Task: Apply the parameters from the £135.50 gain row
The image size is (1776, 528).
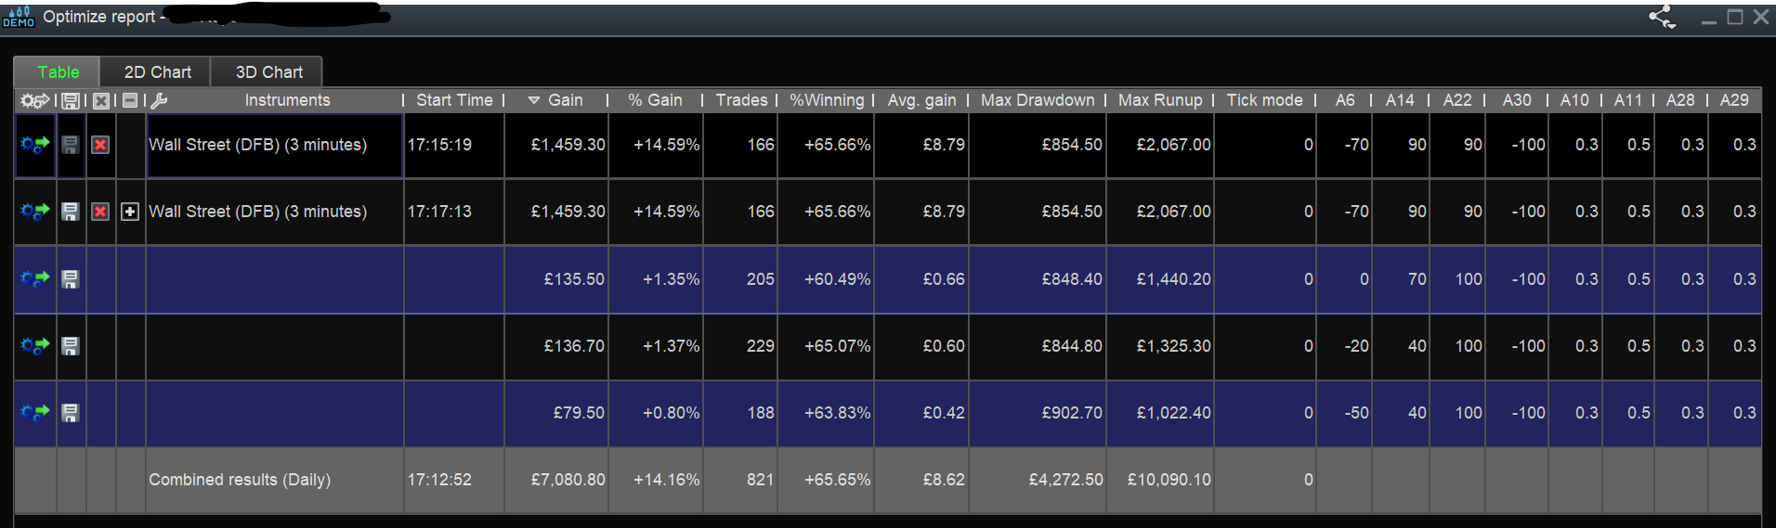Action: [x=35, y=278]
